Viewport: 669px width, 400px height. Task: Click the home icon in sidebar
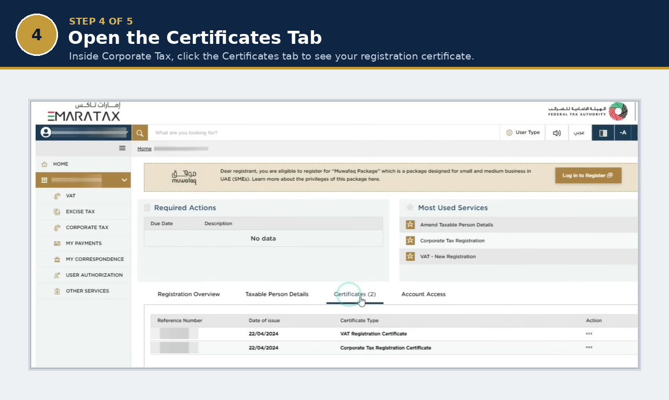[44, 164]
